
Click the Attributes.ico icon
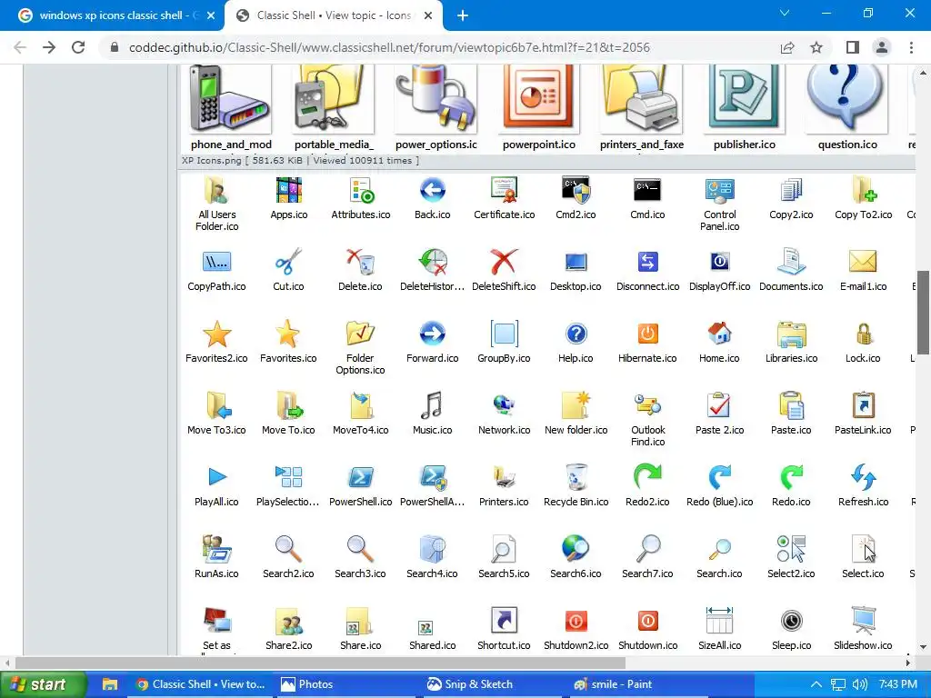pyautogui.click(x=360, y=191)
